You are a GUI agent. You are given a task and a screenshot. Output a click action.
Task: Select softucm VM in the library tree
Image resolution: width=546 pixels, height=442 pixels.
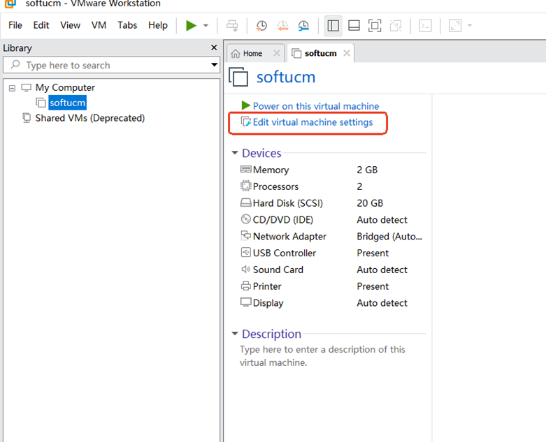click(x=67, y=103)
